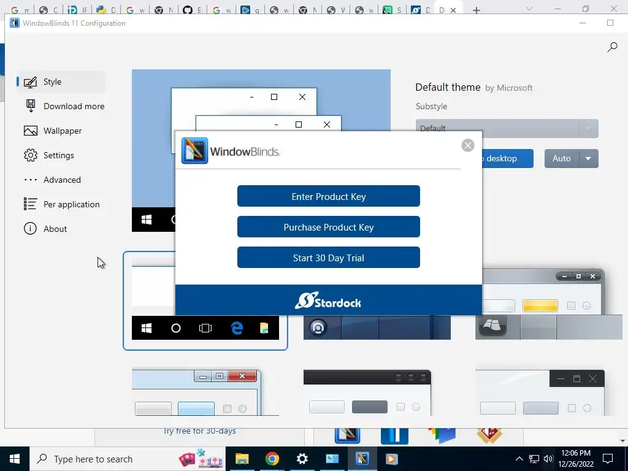Click Purchase Product Key button
Screen dimensions: 628x471
[329, 227]
